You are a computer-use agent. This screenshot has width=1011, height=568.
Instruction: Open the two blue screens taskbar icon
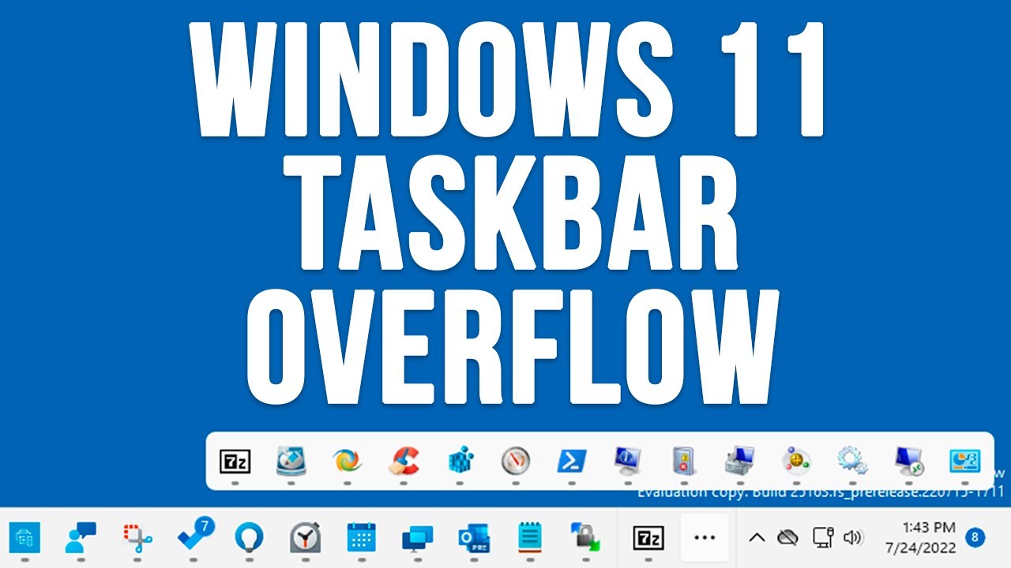pyautogui.click(x=417, y=539)
